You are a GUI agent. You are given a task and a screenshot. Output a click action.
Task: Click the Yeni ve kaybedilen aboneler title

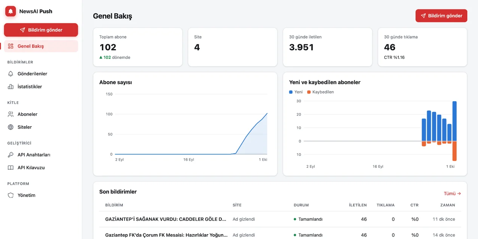(325, 82)
